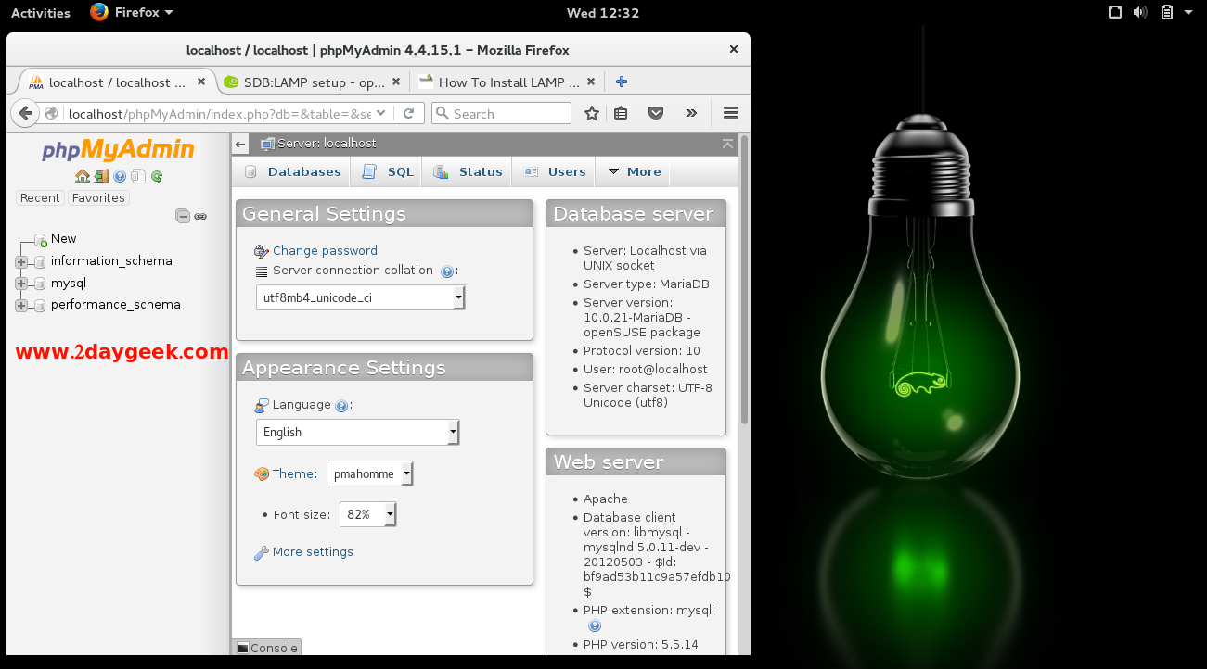1207x669 pixels.
Task: Open the query window pages icon in sidebar
Action: [x=137, y=176]
